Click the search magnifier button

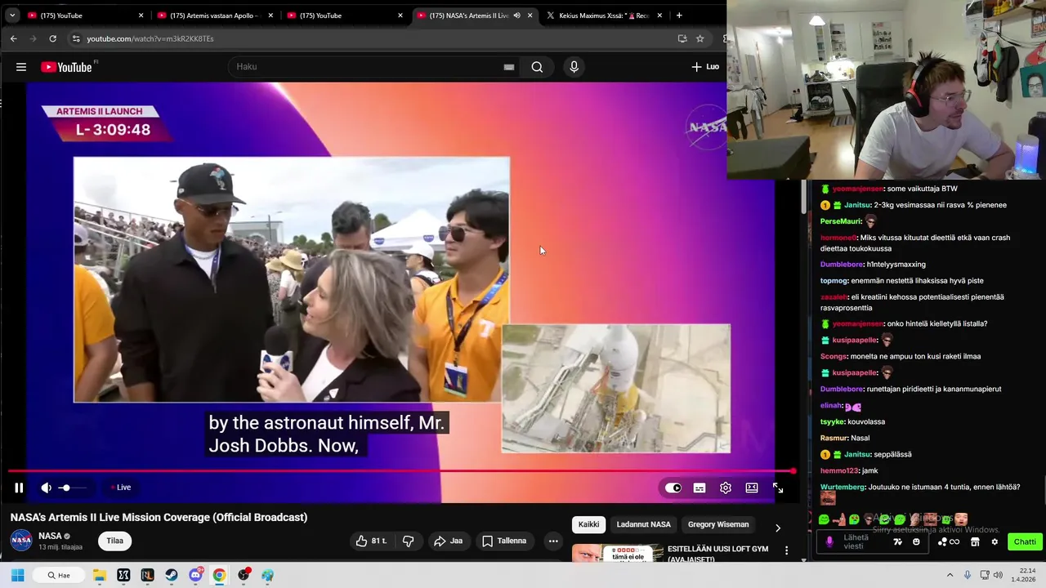[537, 67]
